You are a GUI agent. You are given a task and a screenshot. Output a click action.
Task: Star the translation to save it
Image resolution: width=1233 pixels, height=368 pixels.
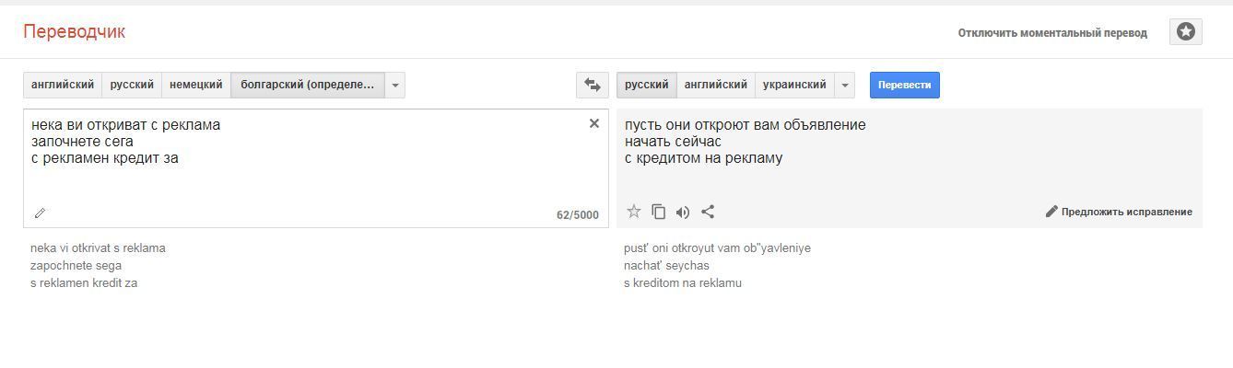coord(634,212)
